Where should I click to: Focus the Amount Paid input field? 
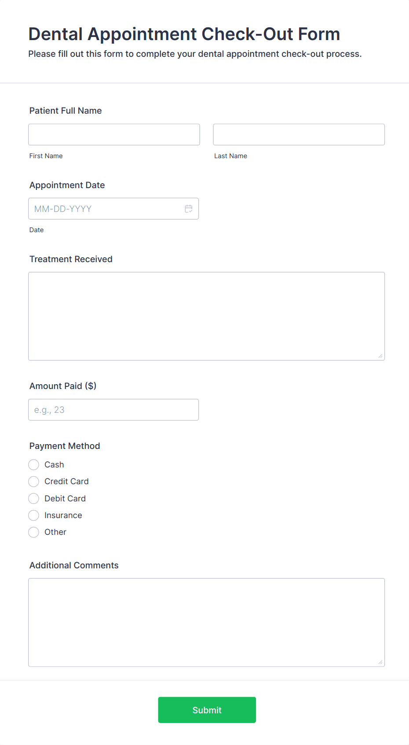(x=113, y=409)
